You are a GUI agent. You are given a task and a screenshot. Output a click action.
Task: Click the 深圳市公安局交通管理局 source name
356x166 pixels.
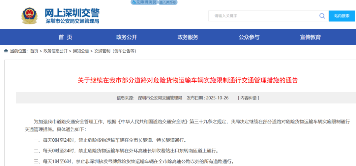coord(160,98)
